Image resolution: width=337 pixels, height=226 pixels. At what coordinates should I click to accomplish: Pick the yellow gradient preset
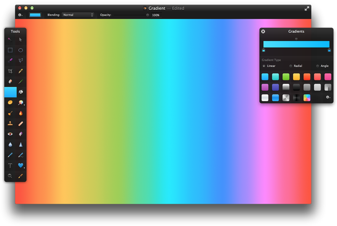pyautogui.click(x=297, y=77)
